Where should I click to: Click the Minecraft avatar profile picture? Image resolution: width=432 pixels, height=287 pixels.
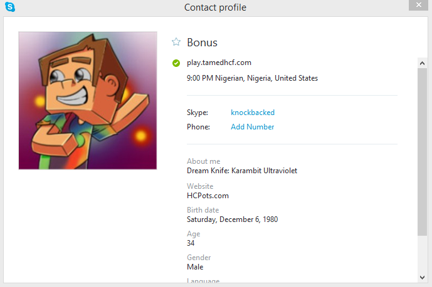click(x=88, y=101)
